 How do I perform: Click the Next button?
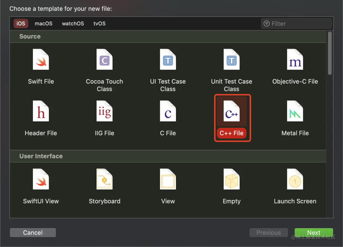coord(314,233)
